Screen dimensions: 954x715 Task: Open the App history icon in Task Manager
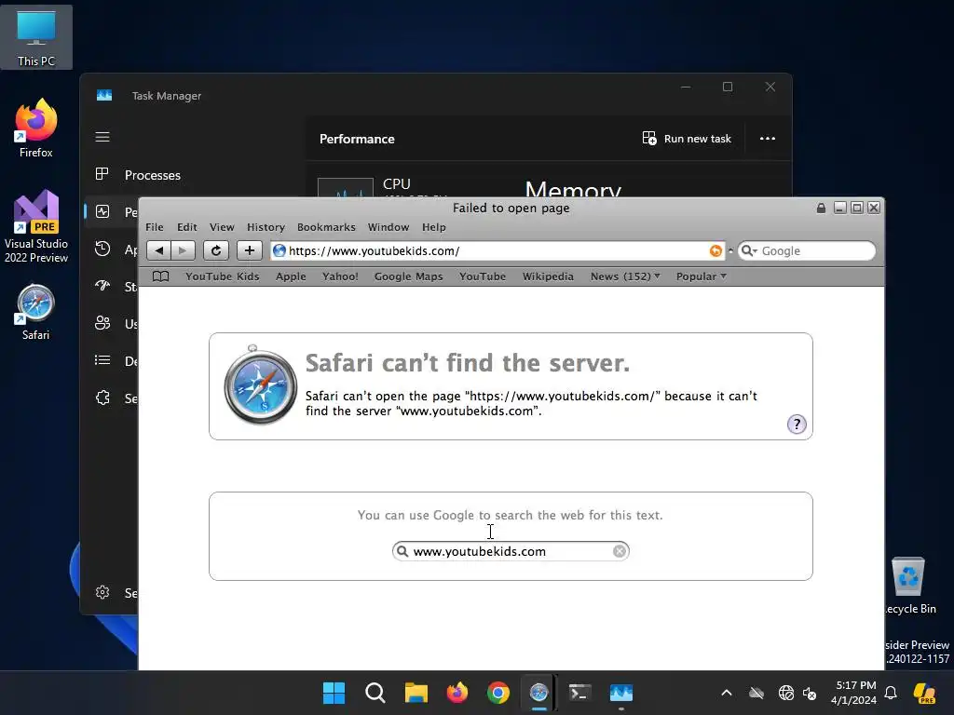[102, 249]
